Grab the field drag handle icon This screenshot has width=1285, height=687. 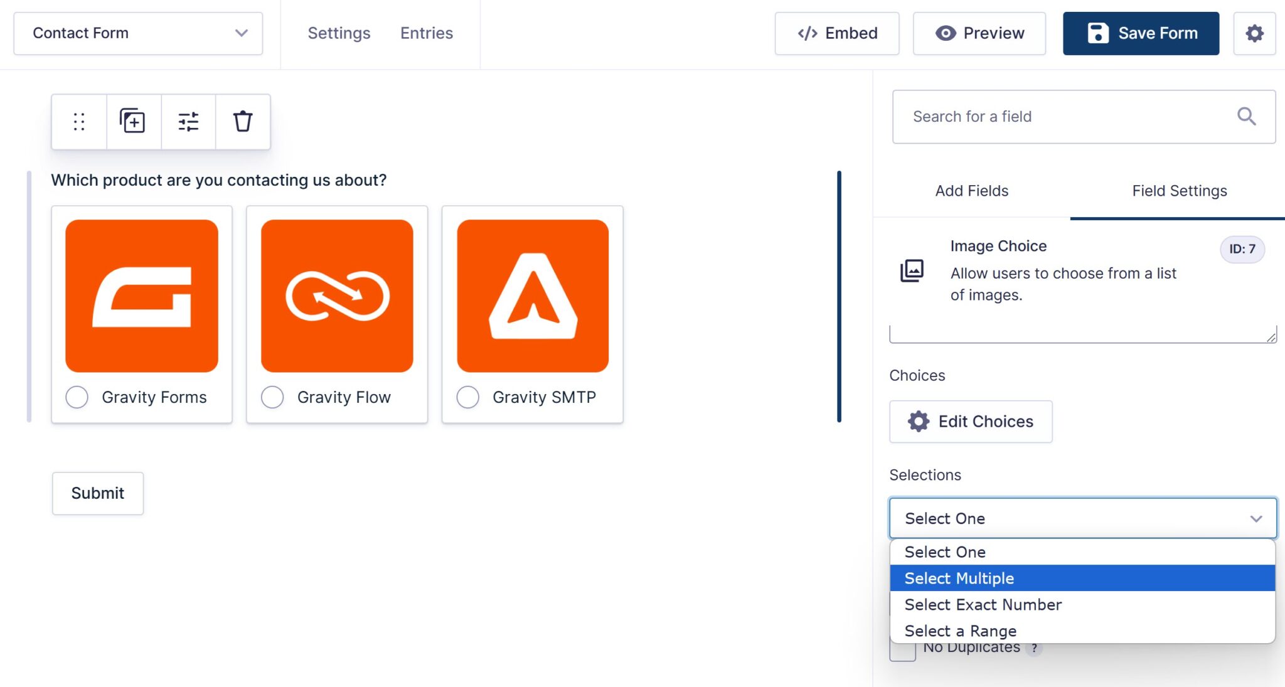pos(78,121)
